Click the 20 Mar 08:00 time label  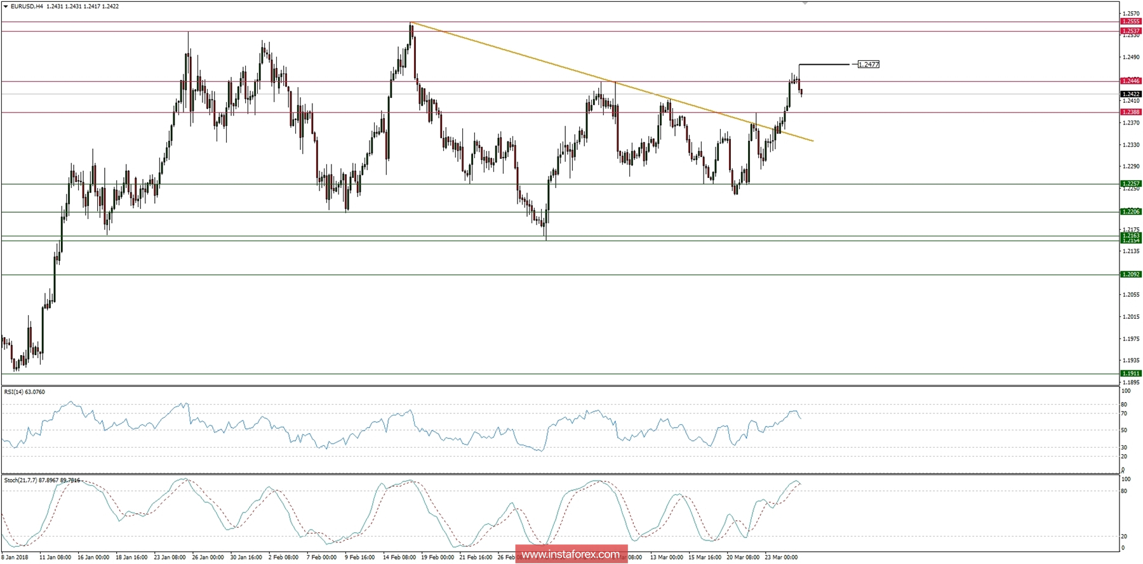click(743, 558)
